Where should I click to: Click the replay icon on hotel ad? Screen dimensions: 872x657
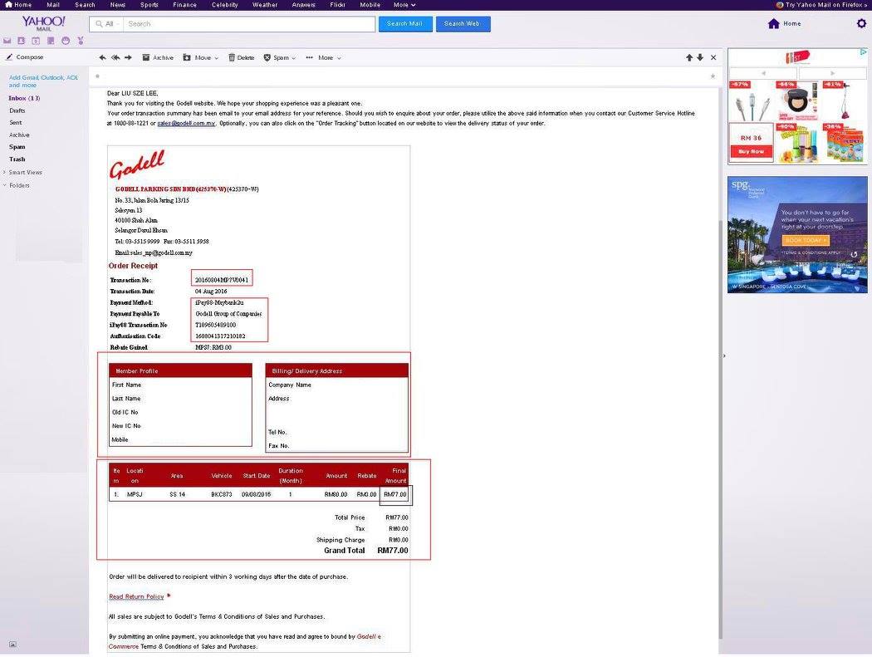pyautogui.click(x=854, y=254)
